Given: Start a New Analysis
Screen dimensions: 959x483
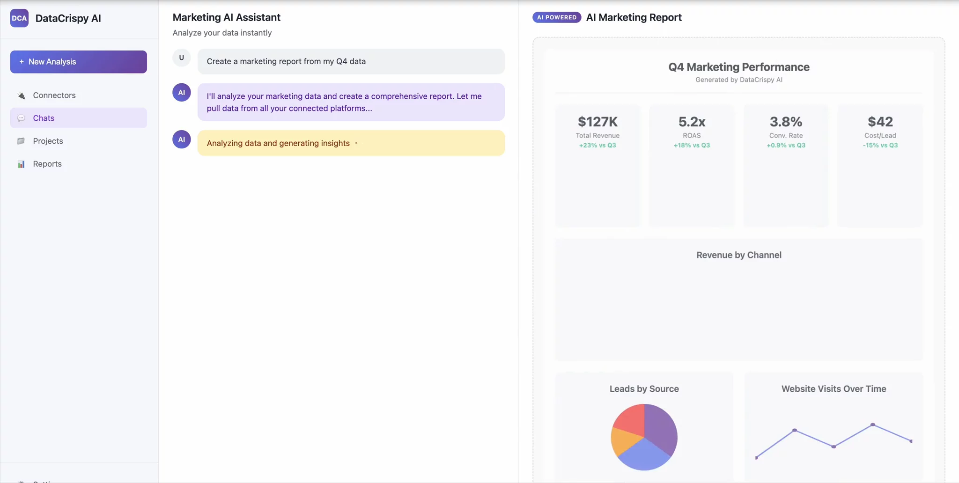Looking at the screenshot, I should click(79, 62).
